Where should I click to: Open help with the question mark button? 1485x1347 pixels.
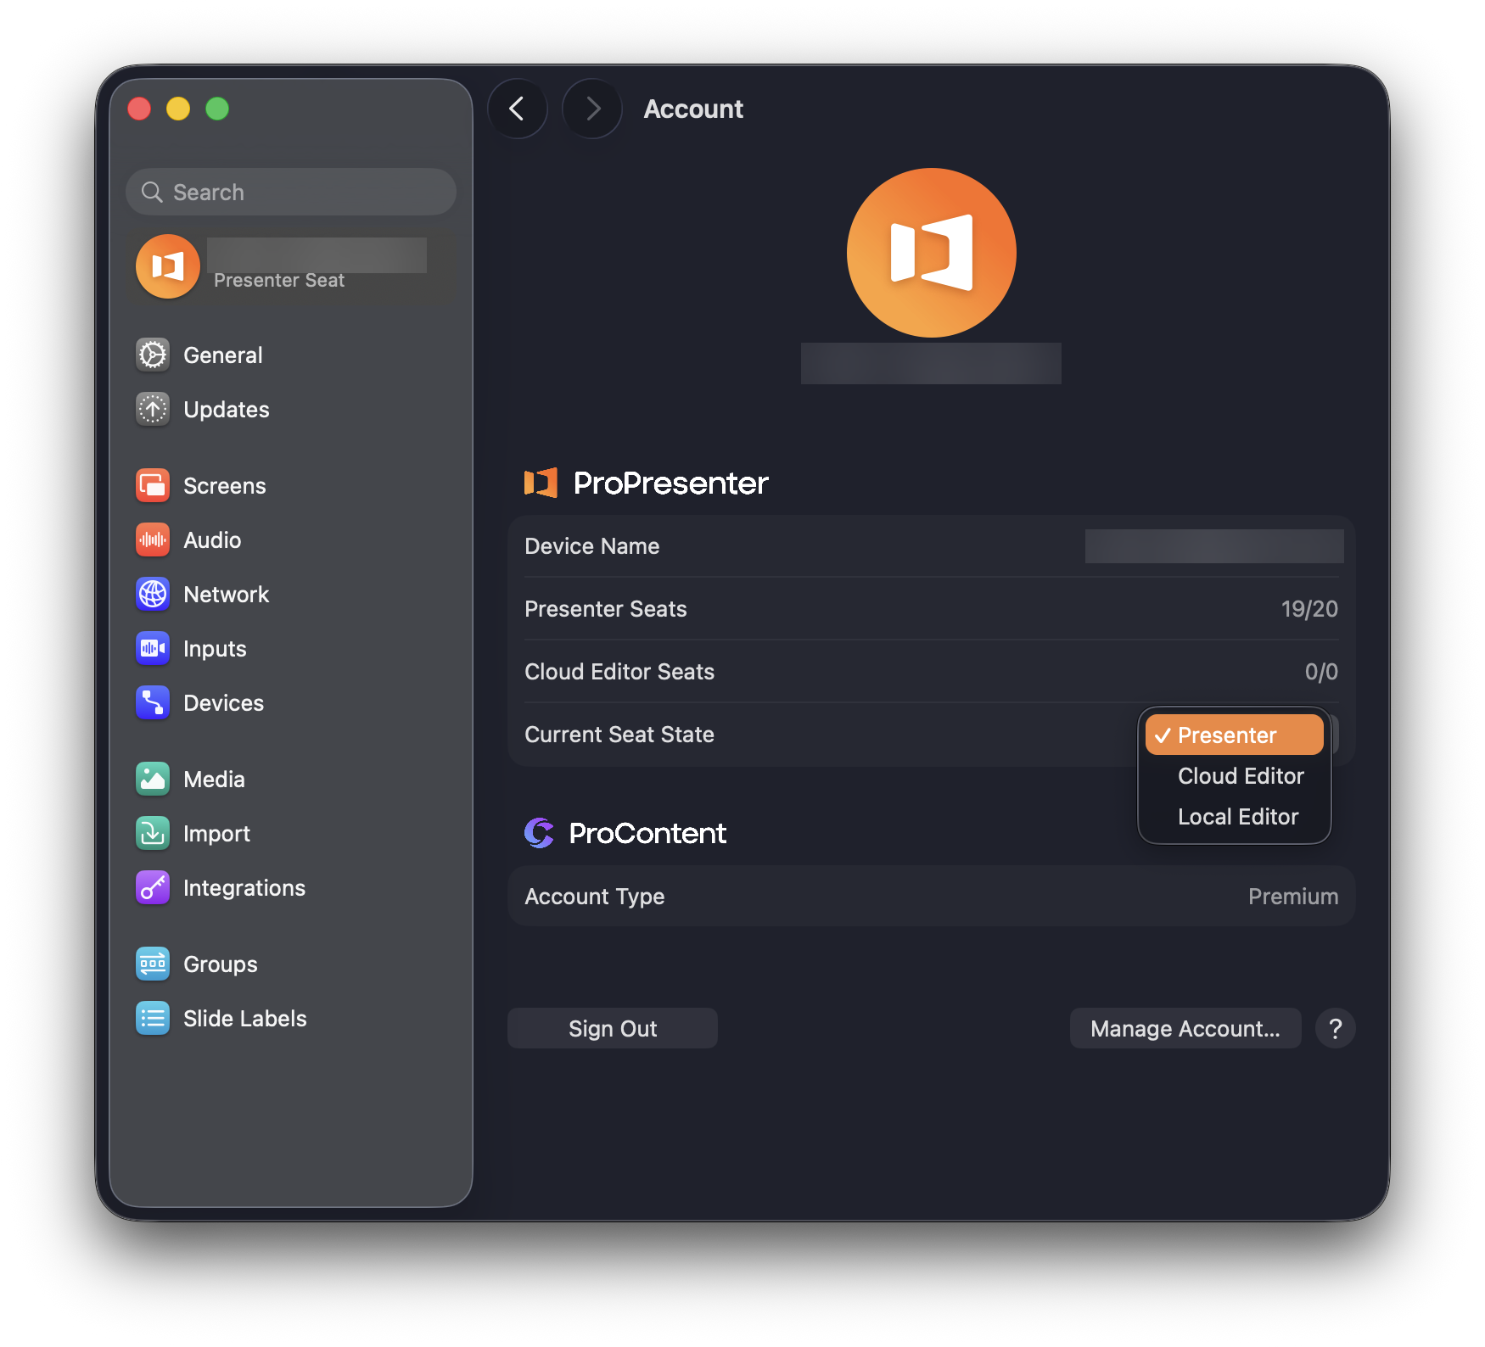(1335, 1028)
